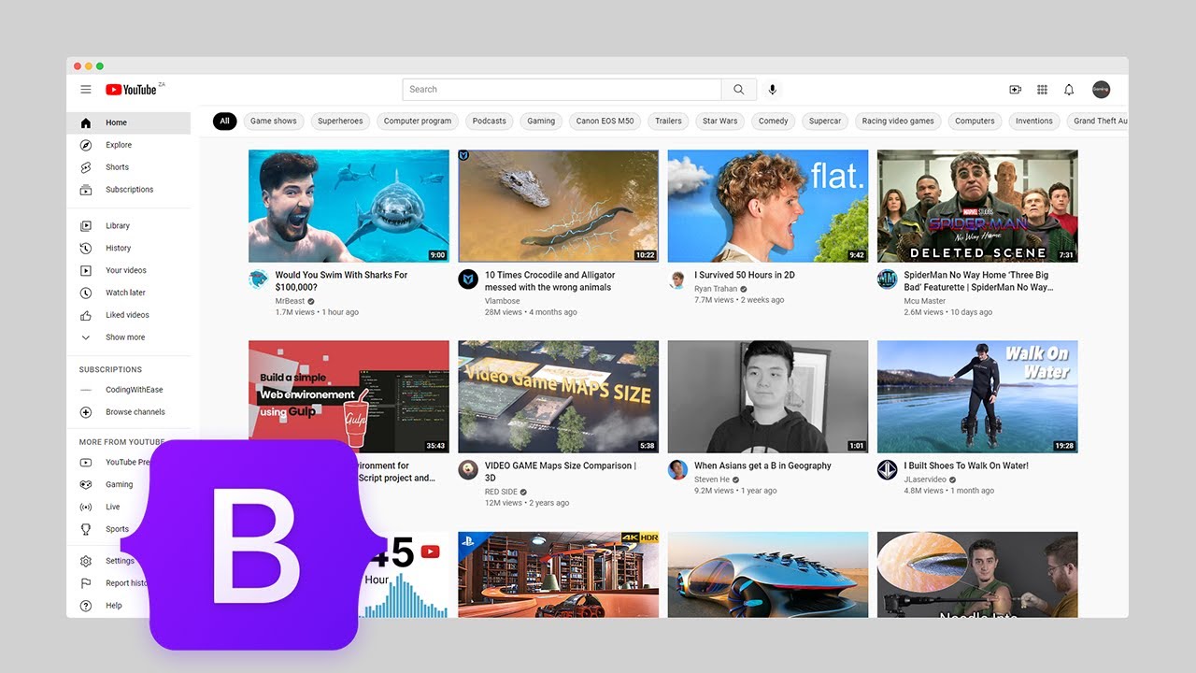Viewport: 1196px width, 673px height.
Task: Play the Walk On Water thumbnail
Action: click(x=977, y=397)
